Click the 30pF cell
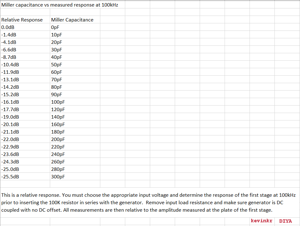The image size is (300, 226). [x=75, y=49]
